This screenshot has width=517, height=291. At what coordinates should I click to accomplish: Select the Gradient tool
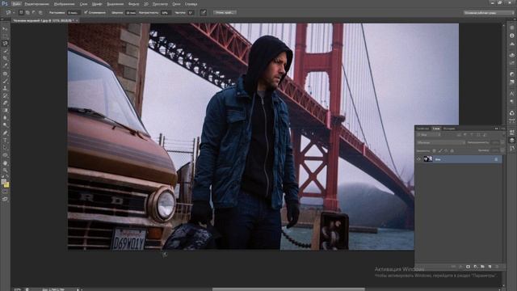[5, 110]
